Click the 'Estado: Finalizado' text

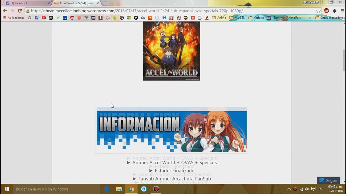174,171
